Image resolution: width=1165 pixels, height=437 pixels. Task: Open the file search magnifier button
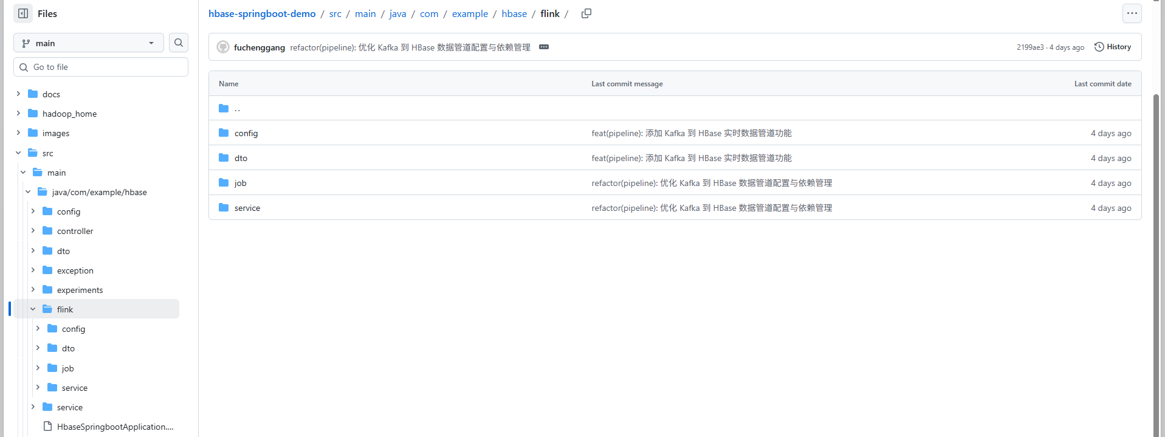coord(179,43)
